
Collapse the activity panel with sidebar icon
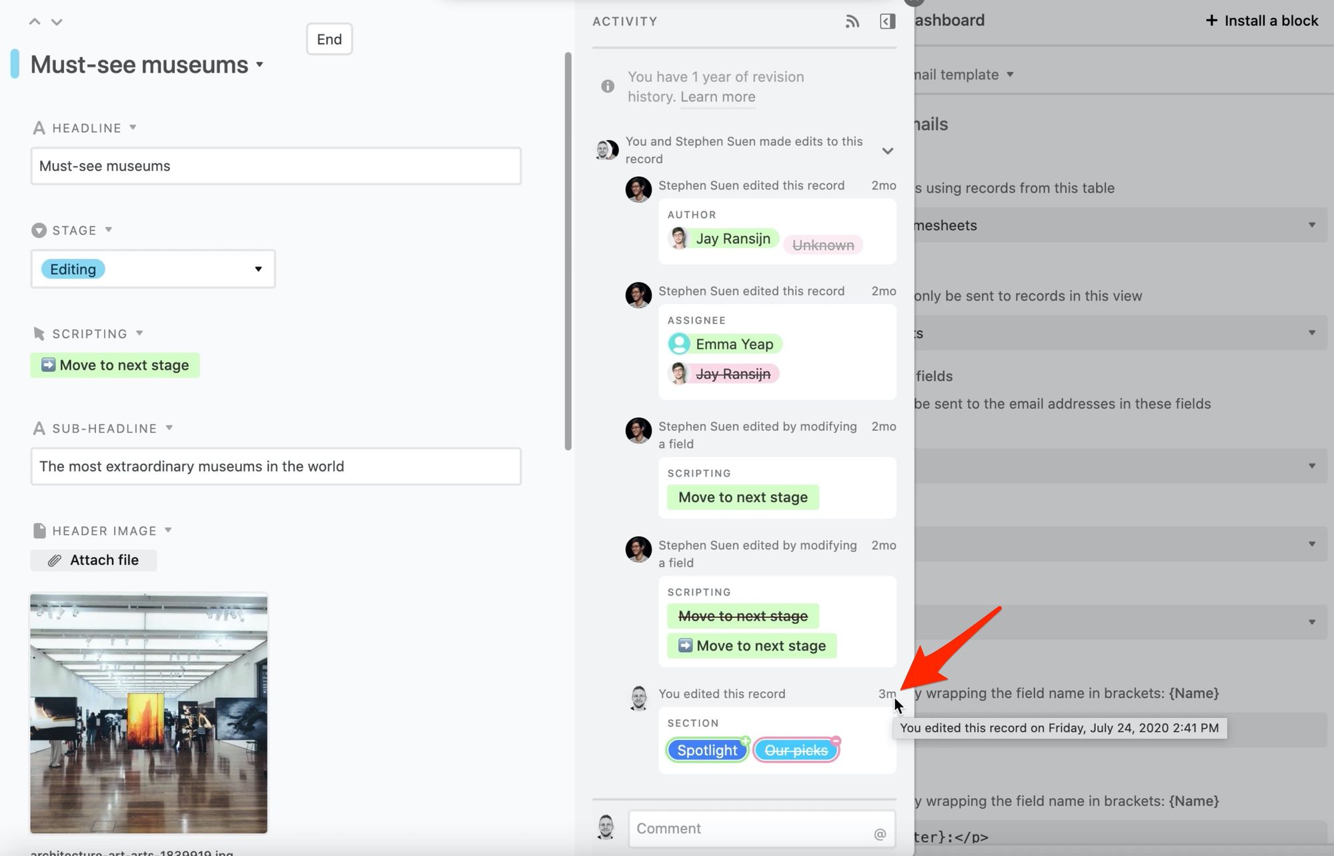887,21
